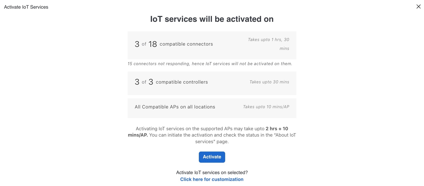Click the compatible controllers label text

[182, 82]
